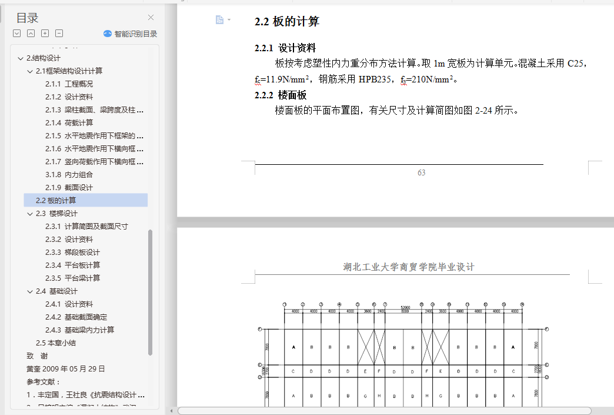Click the text fc=11.9N/mm² in paragraph
This screenshot has height=415, width=614.
coord(282,79)
